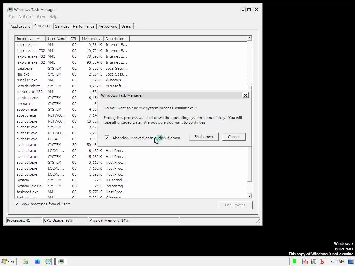Switch to the Applications tab
This screenshot has height=266, width=355.
pyautogui.click(x=20, y=26)
